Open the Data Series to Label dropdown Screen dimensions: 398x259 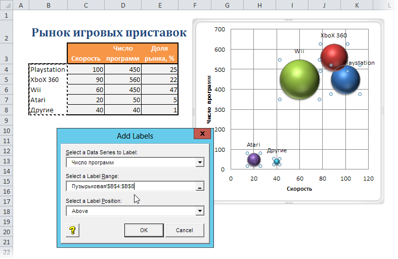click(200, 162)
